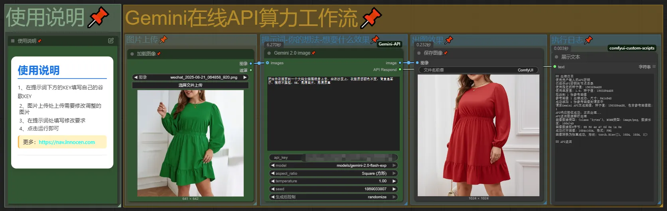Click the 选择文件上传 upload button
This screenshot has height=211, width=667.
(x=190, y=85)
